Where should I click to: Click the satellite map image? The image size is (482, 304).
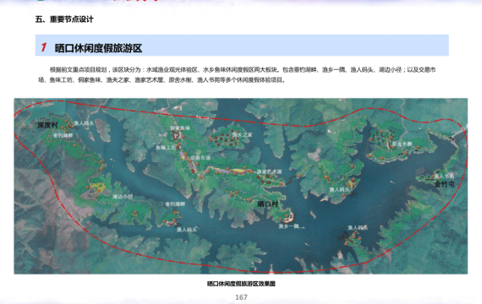pyautogui.click(x=241, y=186)
